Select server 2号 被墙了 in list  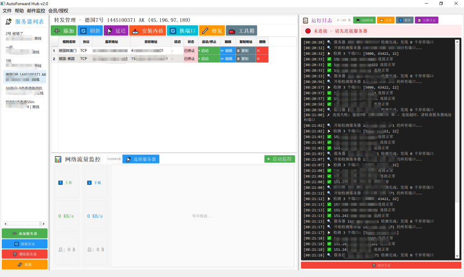(x=25, y=36)
